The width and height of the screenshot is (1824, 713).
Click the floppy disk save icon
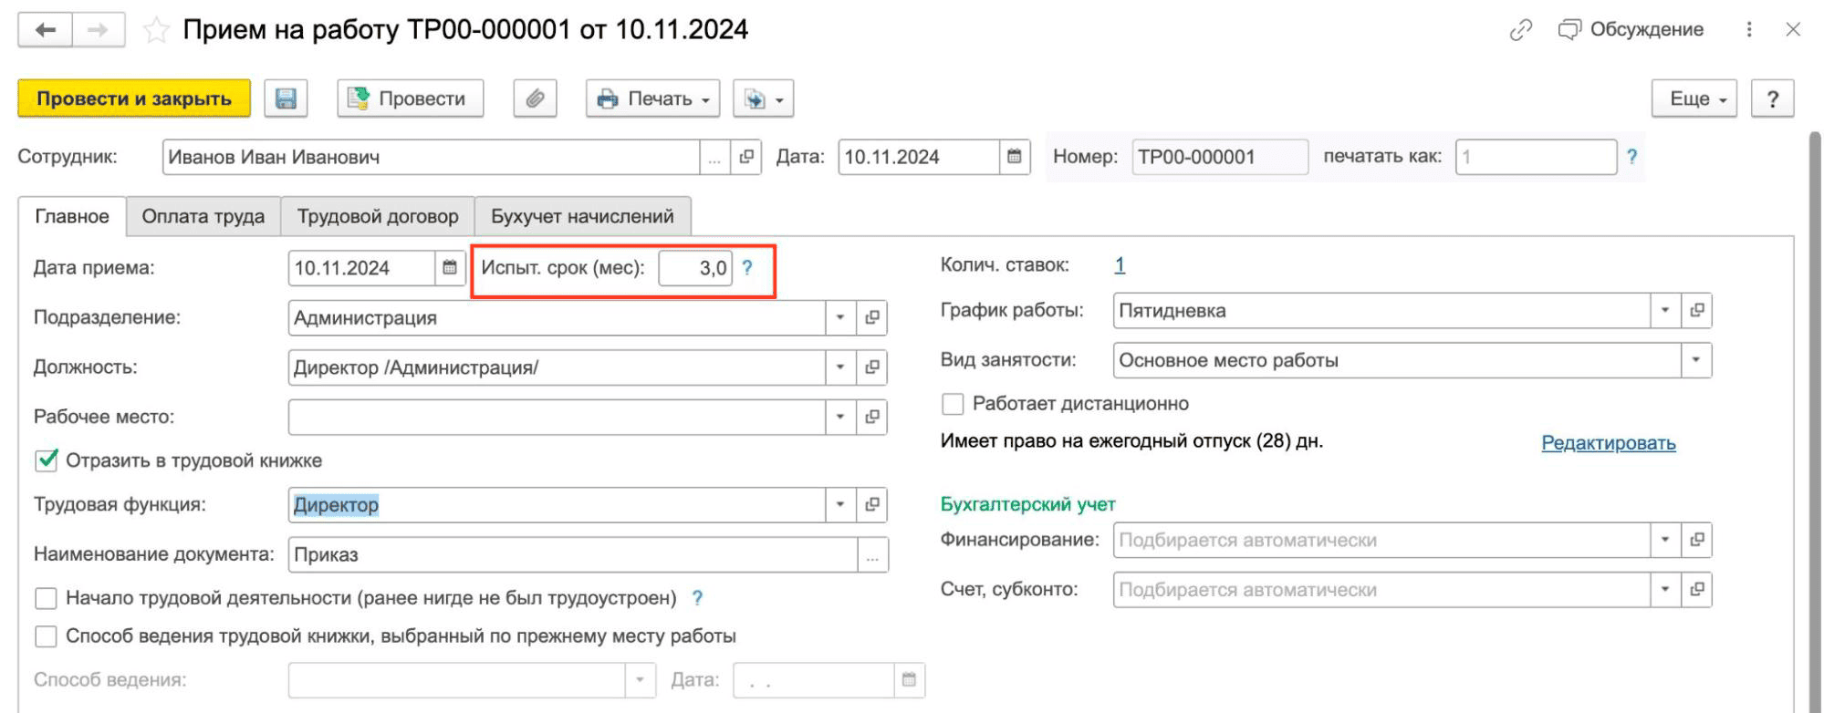click(286, 98)
